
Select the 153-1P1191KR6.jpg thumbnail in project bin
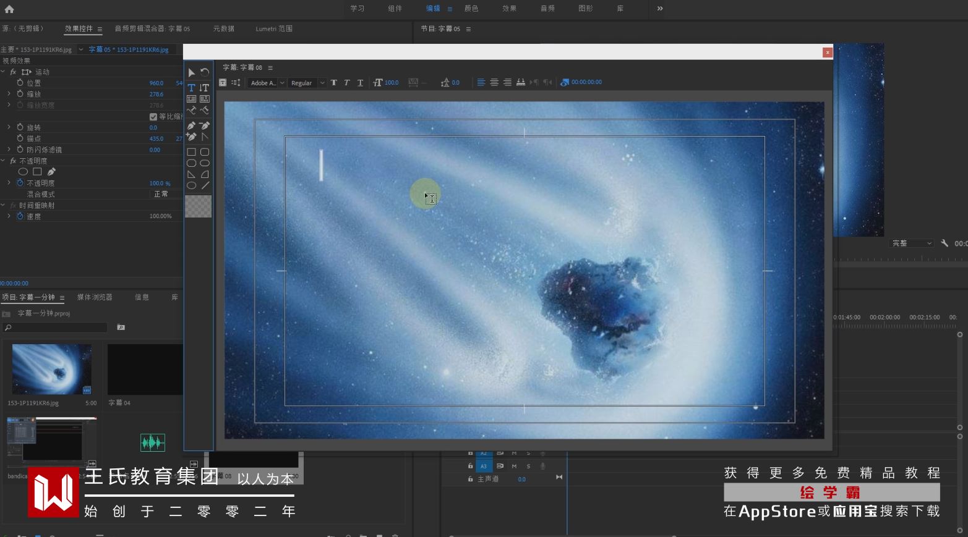pyautogui.click(x=52, y=369)
